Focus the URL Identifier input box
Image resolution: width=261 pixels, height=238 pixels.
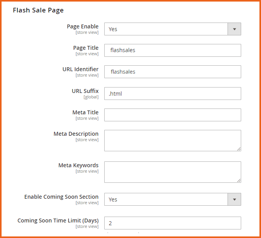tap(172, 72)
